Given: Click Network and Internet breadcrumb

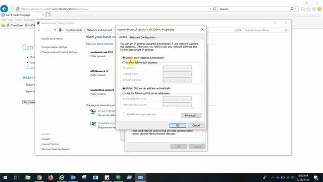Looking at the screenshot, I should [x=99, y=30].
